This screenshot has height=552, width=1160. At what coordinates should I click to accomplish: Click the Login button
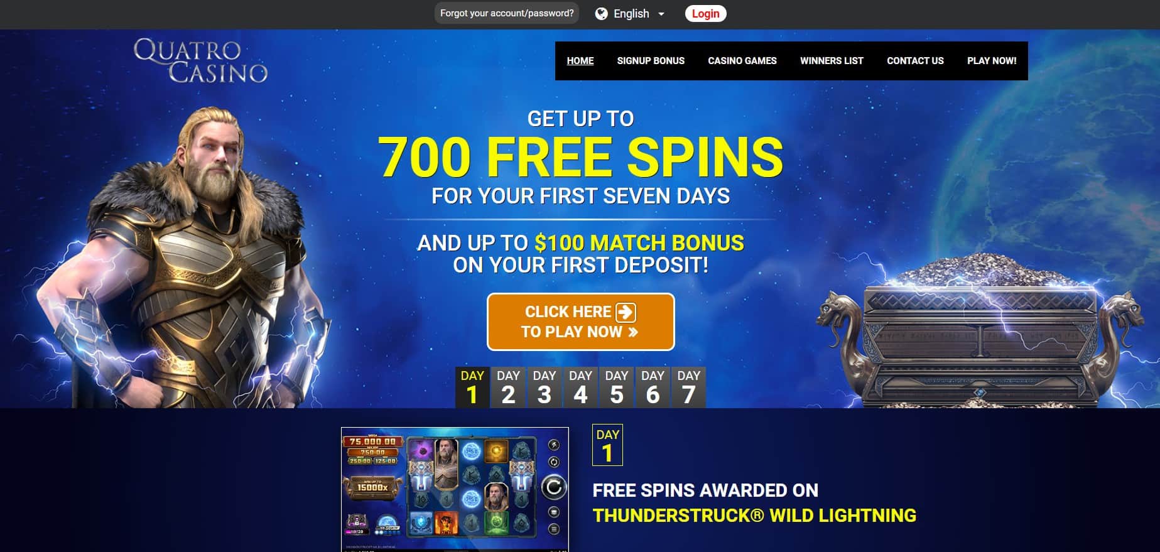[705, 14]
